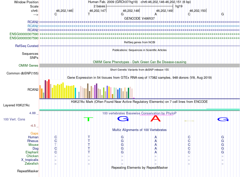Open the GENCODE V49lift37 track title
Image resolution: width=240 pixels, height=177 pixels.
[x=139, y=18]
